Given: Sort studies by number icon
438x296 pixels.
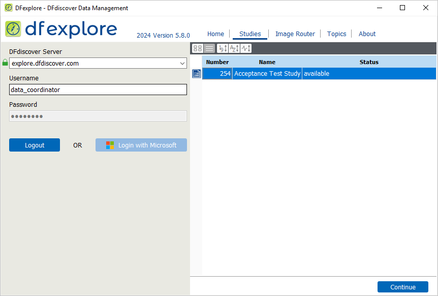Looking at the screenshot, I should [223, 48].
